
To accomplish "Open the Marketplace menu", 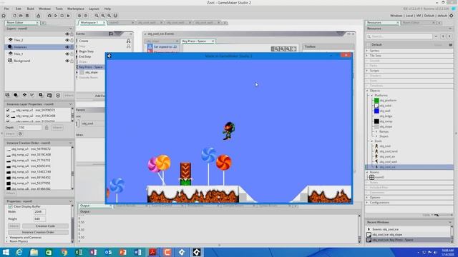I will (76, 9).
